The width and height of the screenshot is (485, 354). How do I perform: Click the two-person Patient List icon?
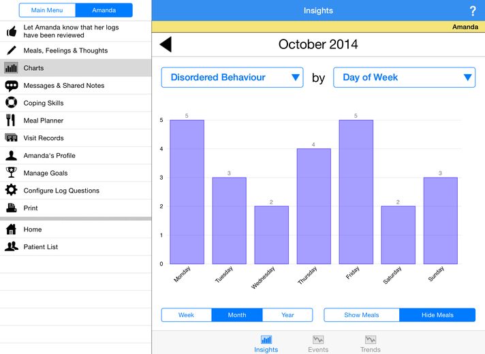point(12,246)
